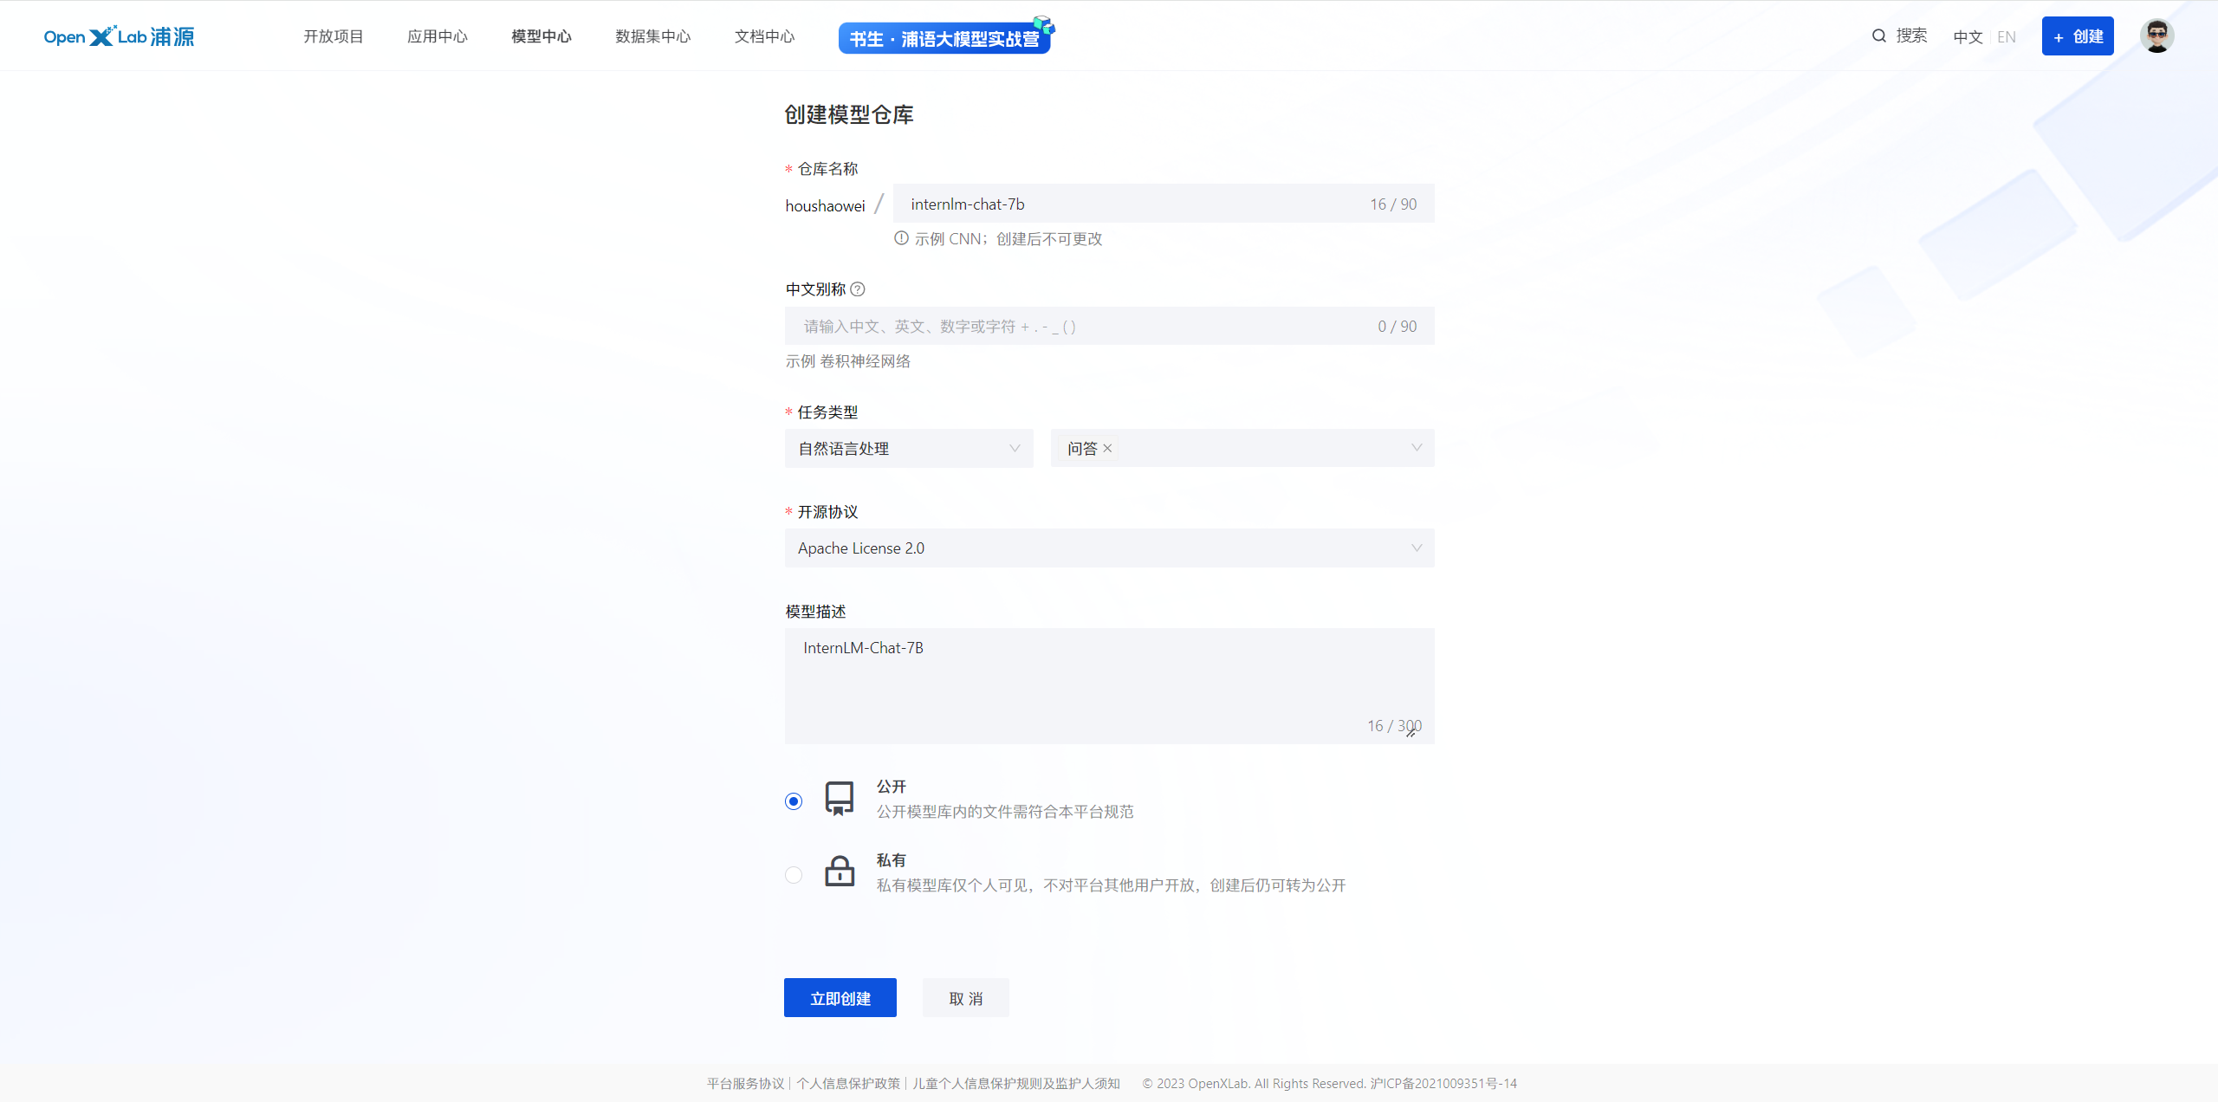2218x1102 pixels.
Task: Expand the 自然语言处理 task type dropdown
Action: pyautogui.click(x=908, y=448)
